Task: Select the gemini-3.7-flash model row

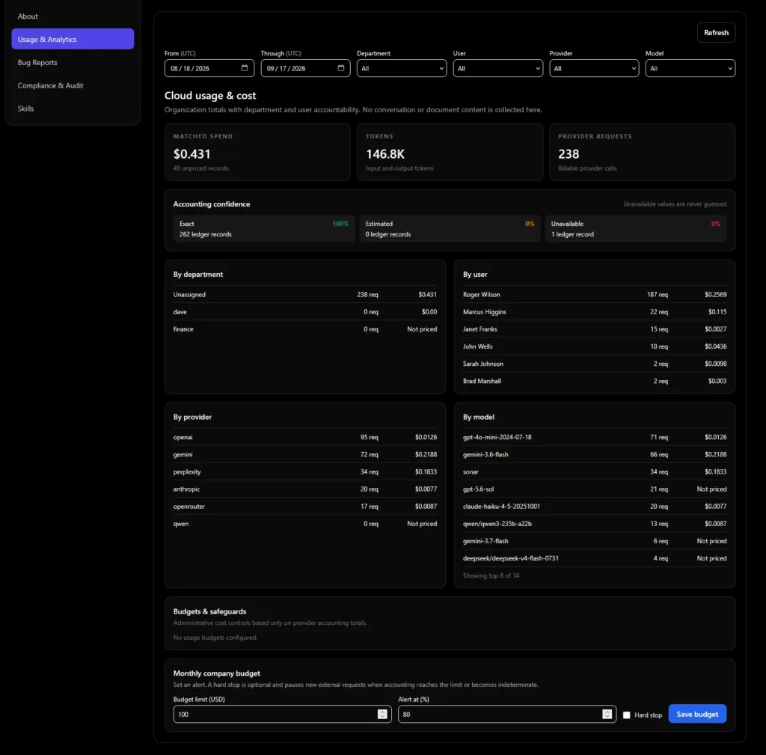Action: point(595,541)
